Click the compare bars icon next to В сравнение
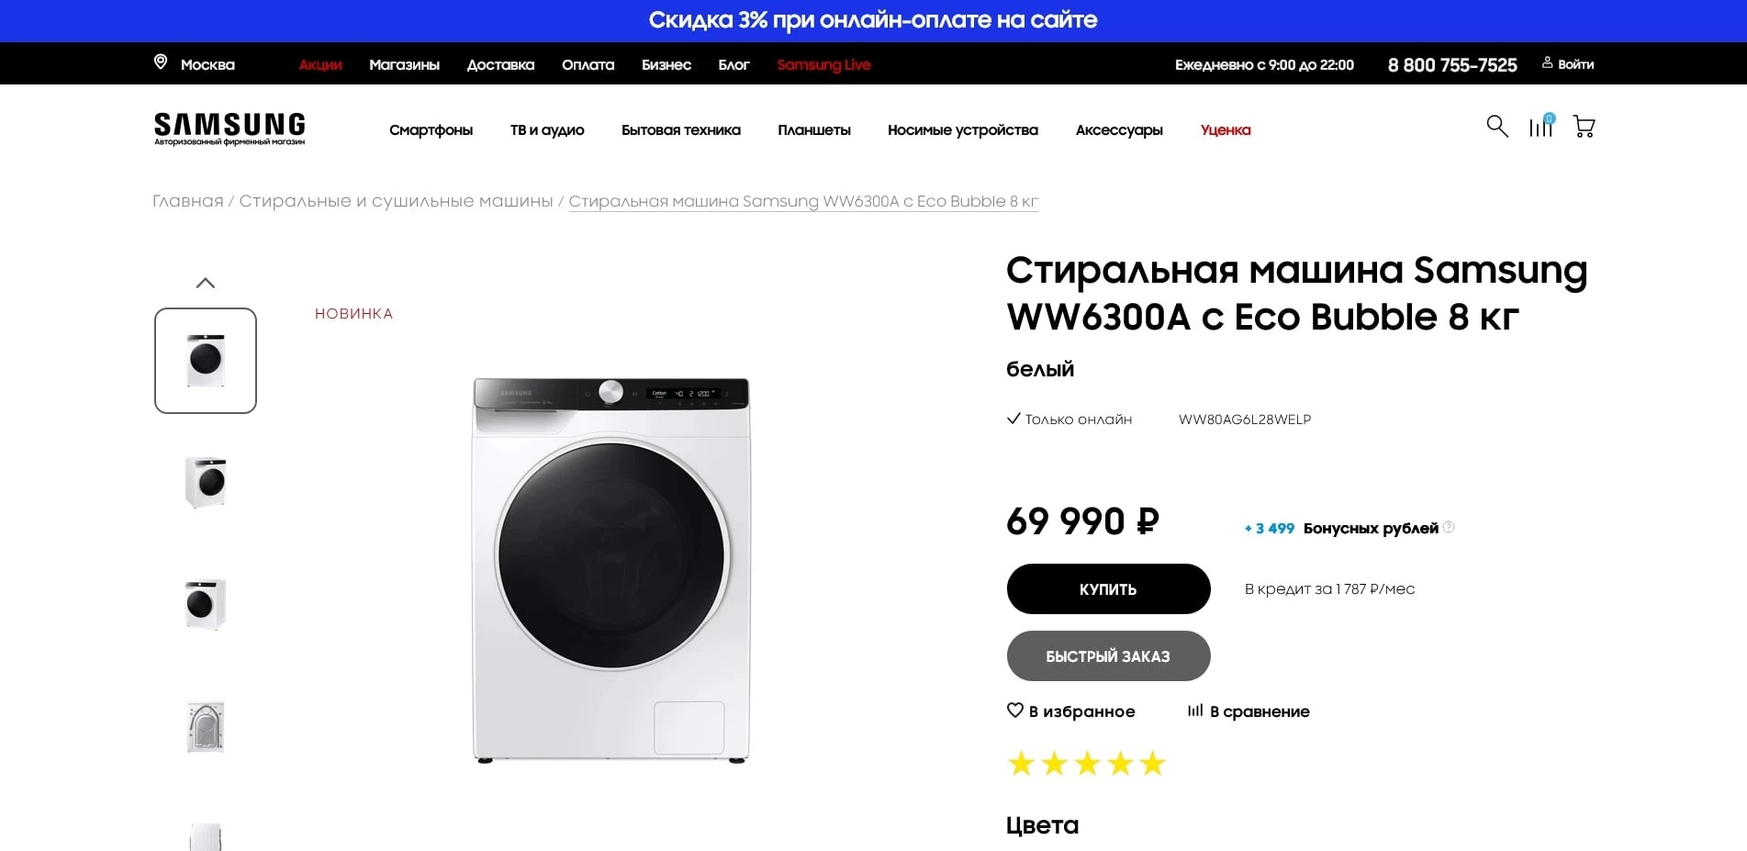 [1194, 711]
